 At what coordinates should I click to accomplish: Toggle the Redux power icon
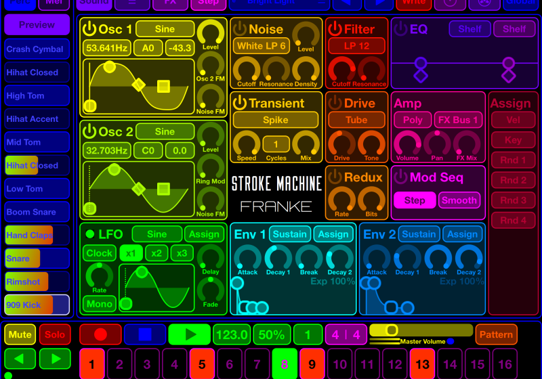pos(335,177)
